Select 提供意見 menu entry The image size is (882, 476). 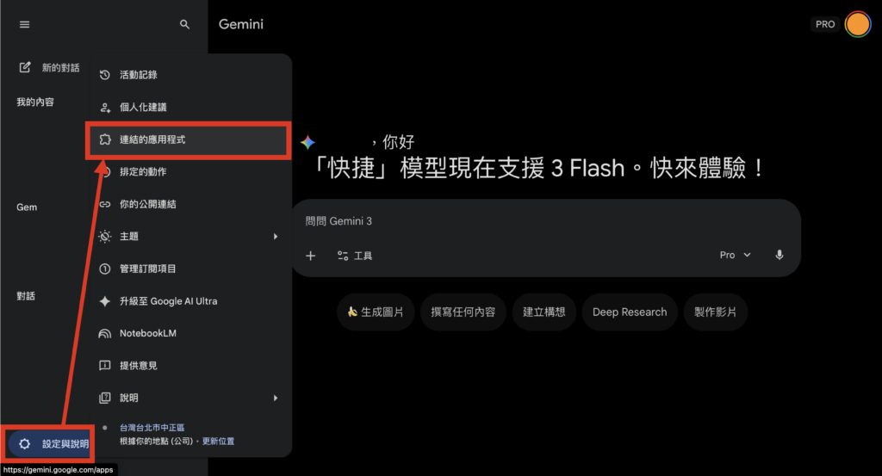[x=189, y=366]
